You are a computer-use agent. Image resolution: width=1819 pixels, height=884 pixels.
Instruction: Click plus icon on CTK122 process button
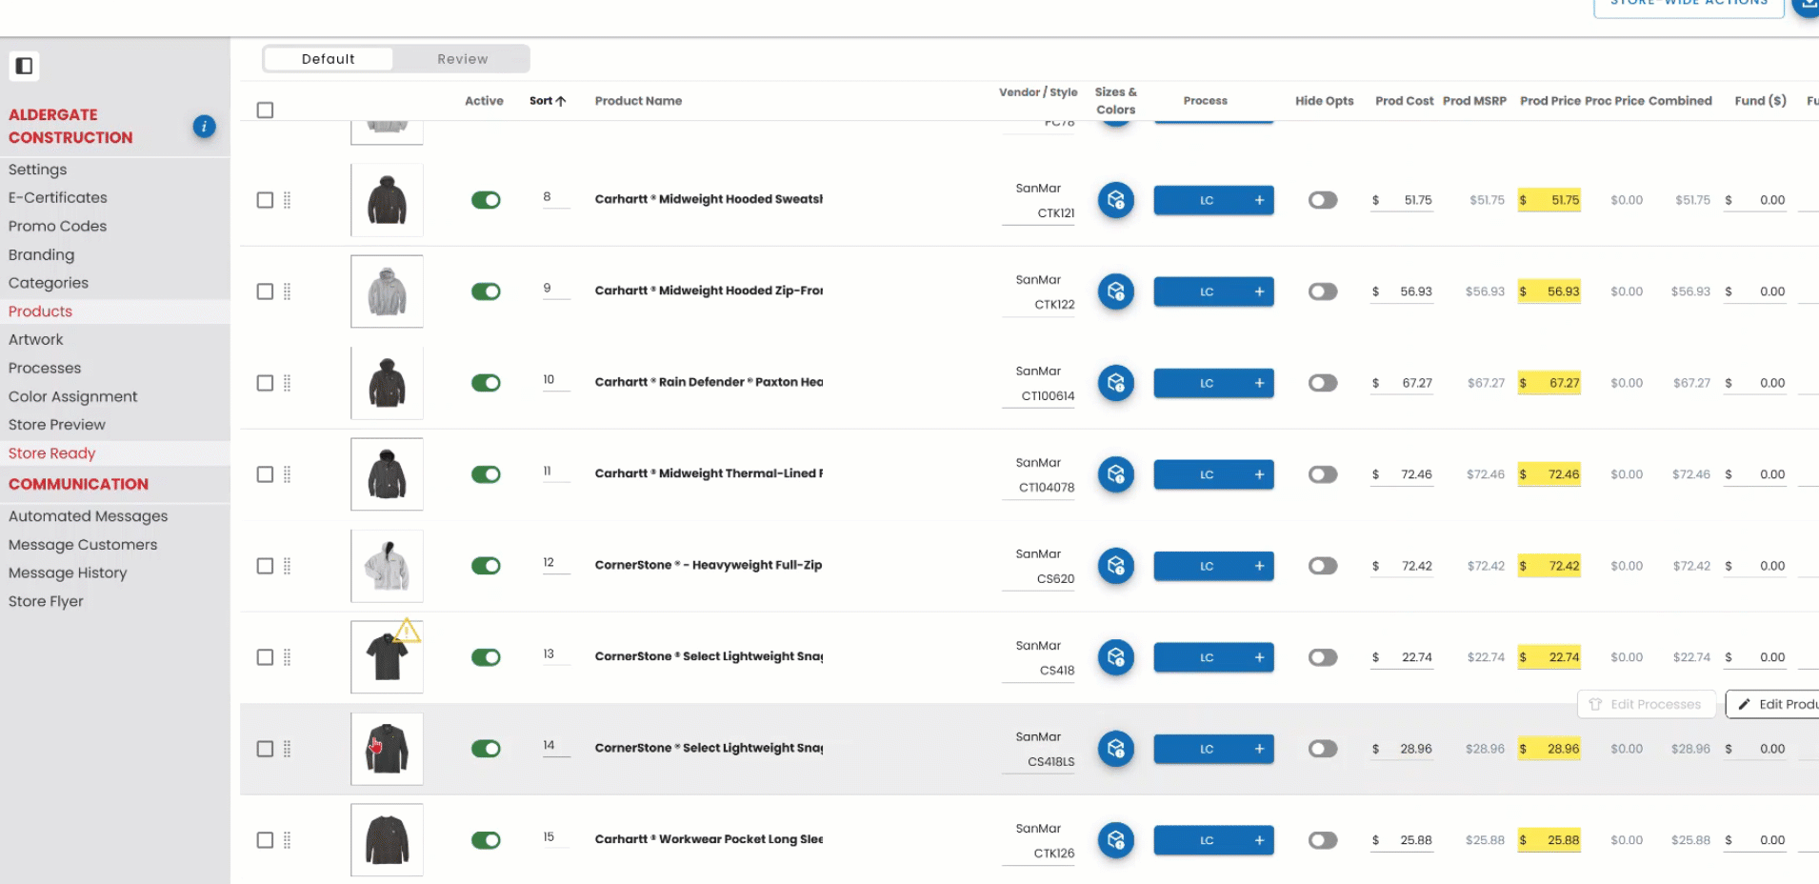[1259, 291]
